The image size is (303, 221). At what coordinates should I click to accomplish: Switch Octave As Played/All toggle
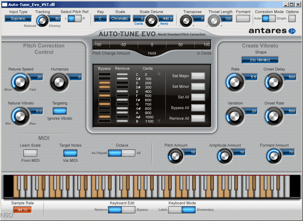click(x=121, y=153)
